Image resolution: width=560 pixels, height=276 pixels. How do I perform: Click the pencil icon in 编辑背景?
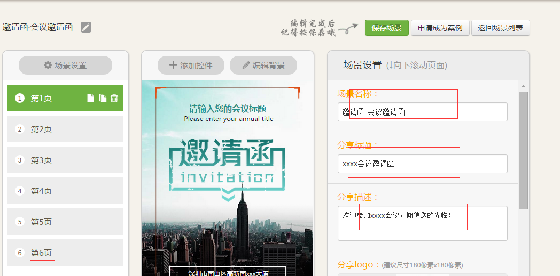tap(246, 65)
